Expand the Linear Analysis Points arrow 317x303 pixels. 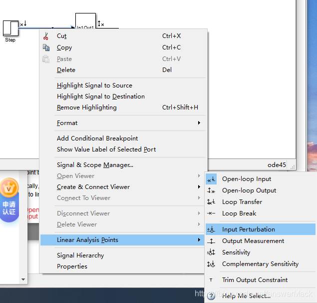pos(199,240)
